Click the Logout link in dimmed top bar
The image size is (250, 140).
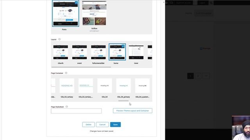(202, 3)
